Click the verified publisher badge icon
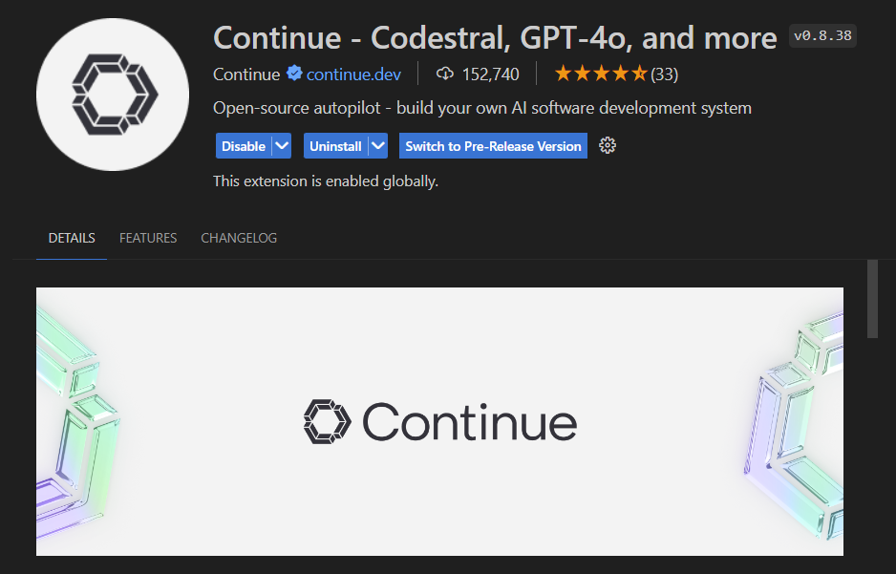Viewport: 896px width, 574px height. [x=294, y=74]
